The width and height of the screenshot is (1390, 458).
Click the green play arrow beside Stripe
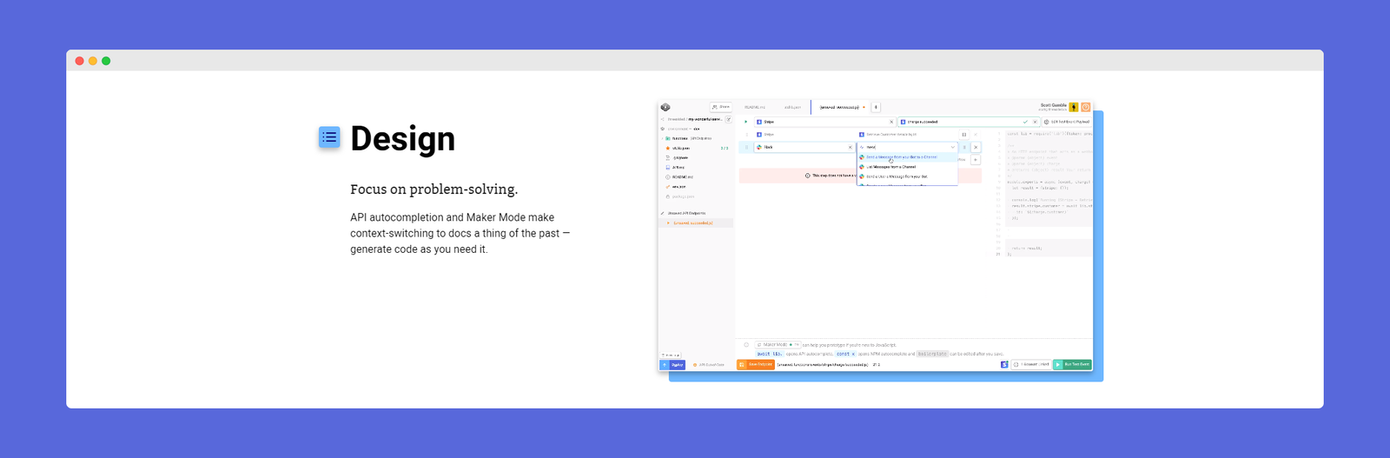(746, 122)
